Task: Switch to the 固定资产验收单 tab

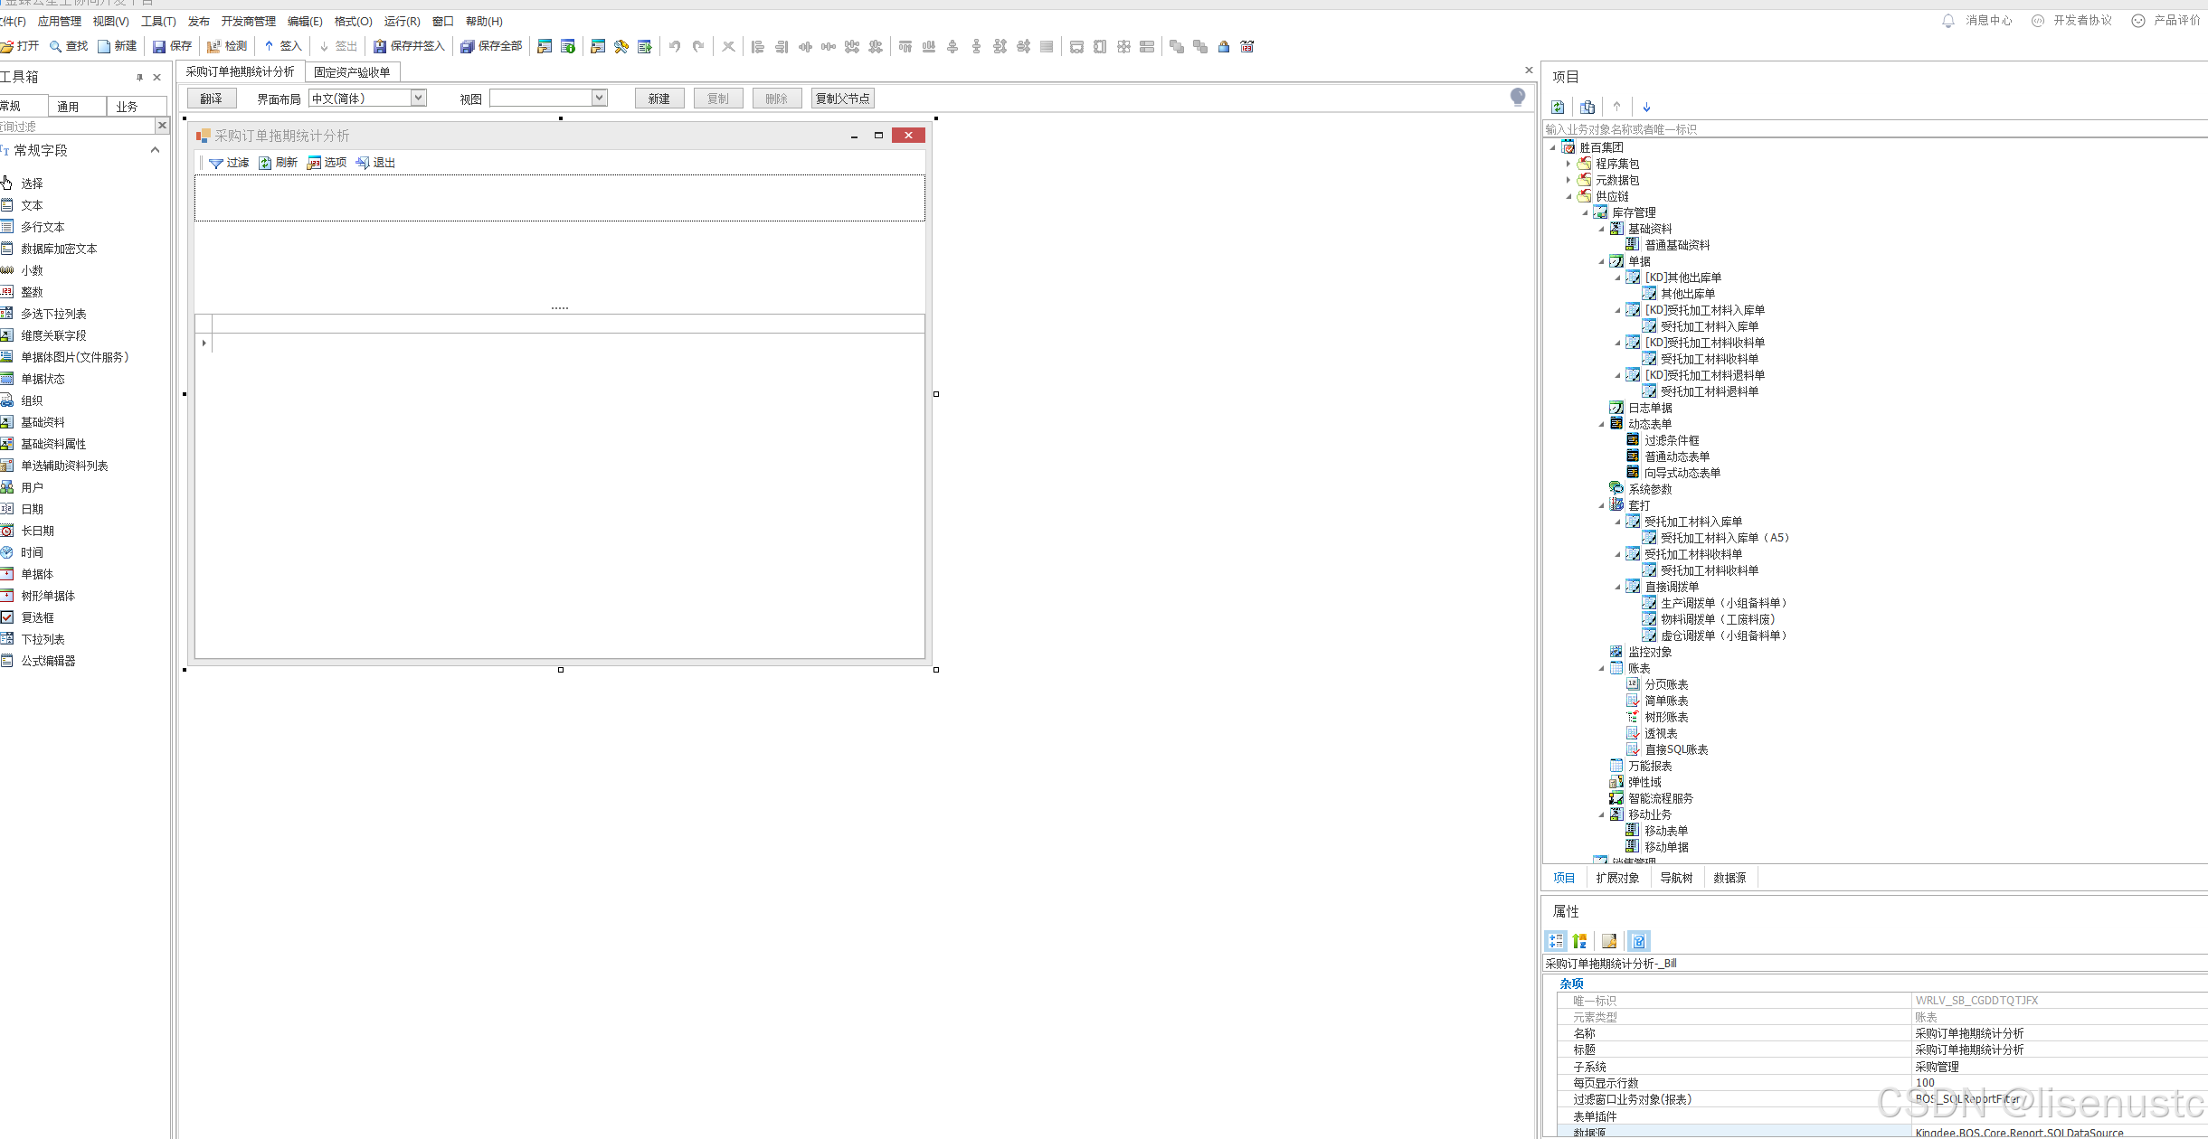Action: pyautogui.click(x=352, y=72)
